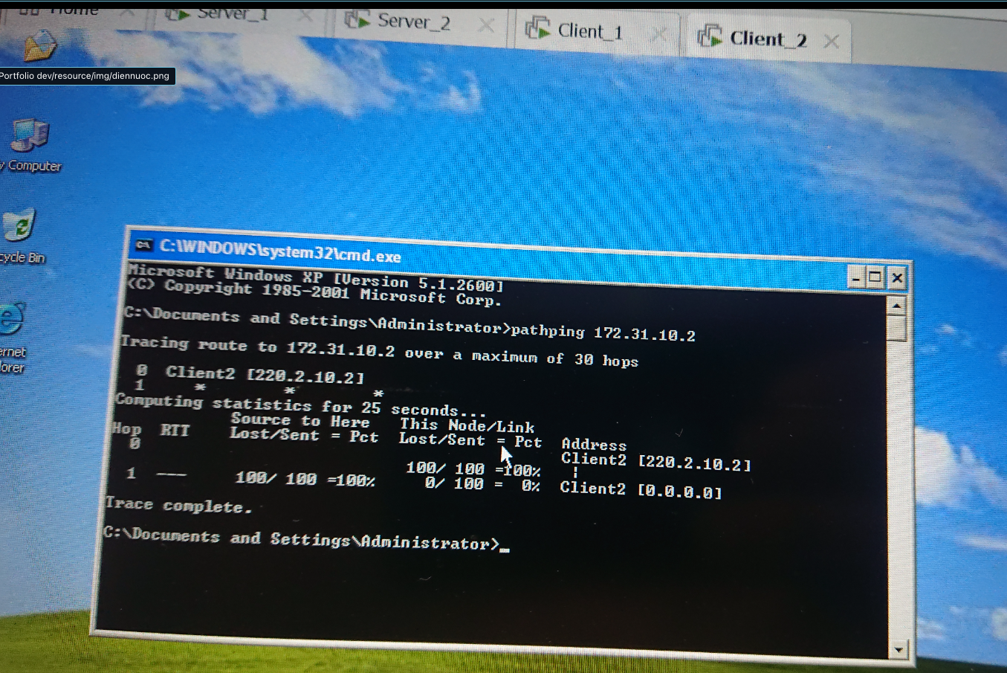Close the Client_2 tab
The image size is (1007, 673).
point(832,42)
